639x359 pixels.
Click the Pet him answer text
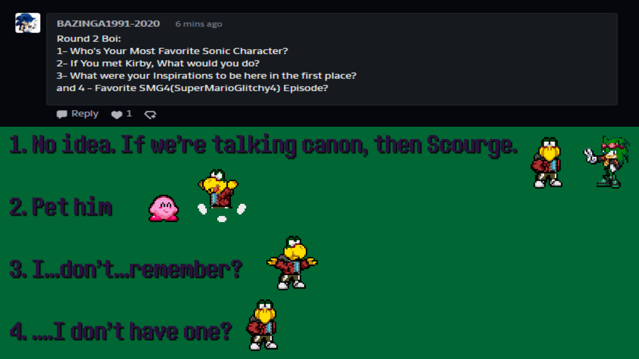60,207
